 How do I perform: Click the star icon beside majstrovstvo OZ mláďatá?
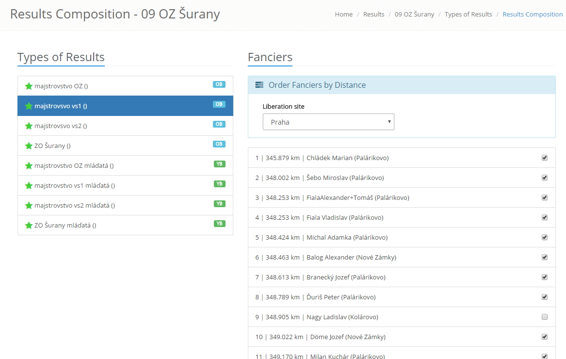[x=29, y=166]
